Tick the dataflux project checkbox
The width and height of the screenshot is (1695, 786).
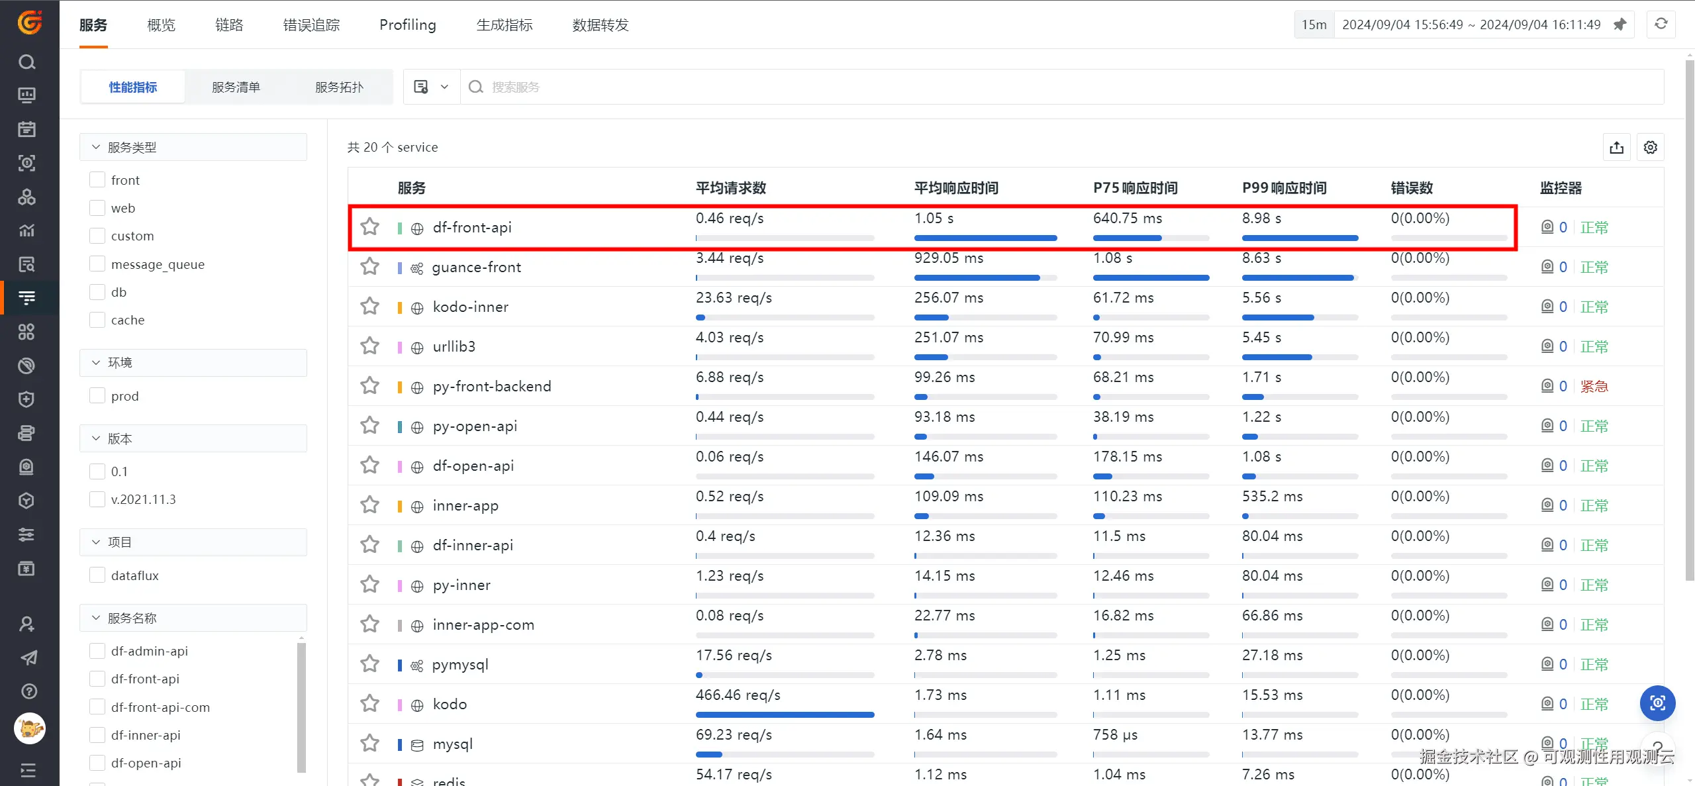pyautogui.click(x=97, y=575)
